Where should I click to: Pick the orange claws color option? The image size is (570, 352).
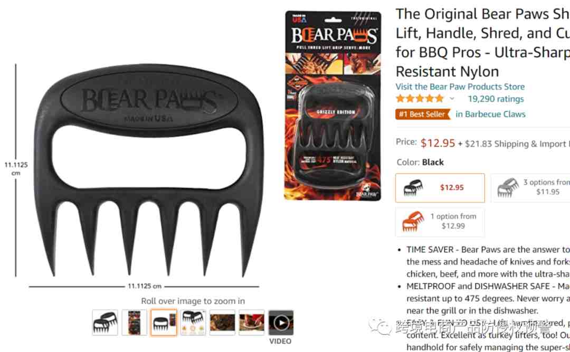[440, 222]
